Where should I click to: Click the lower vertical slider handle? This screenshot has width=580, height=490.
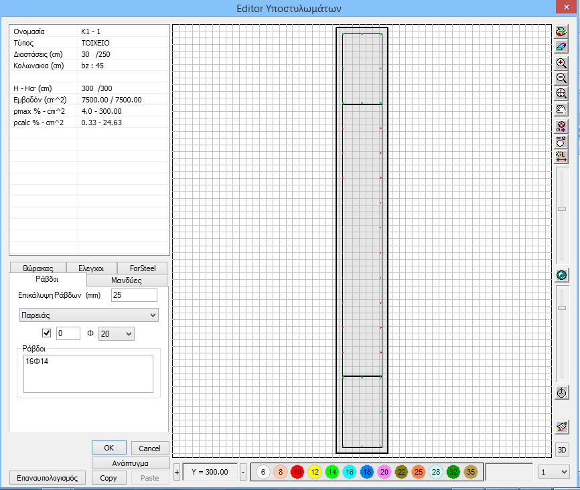click(x=562, y=308)
